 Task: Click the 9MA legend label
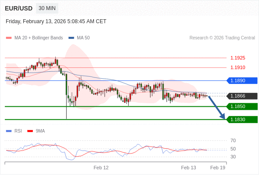pos(40,131)
